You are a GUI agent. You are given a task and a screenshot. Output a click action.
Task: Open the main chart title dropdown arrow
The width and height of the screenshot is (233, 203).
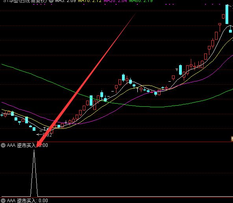pyautogui.click(x=51, y=1)
